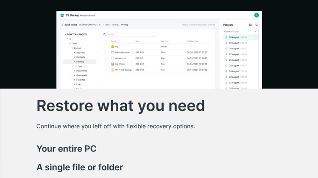Expand the AppData tree node
Screen dimensions: 318x178
[x=75, y=52]
